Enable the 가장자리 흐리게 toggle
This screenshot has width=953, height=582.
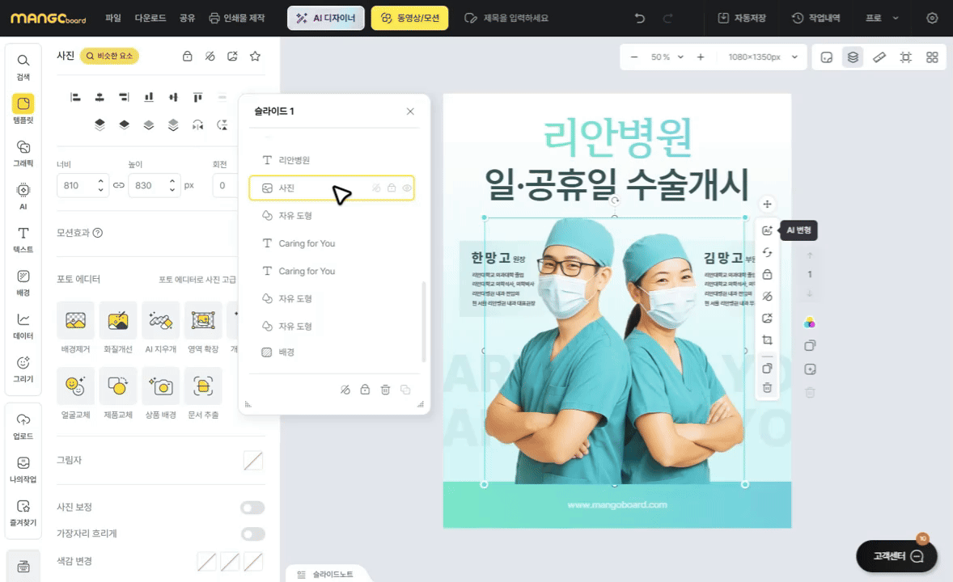(x=252, y=533)
